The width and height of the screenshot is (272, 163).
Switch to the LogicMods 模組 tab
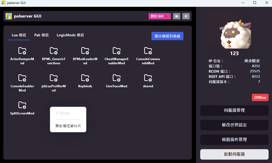point(70,35)
